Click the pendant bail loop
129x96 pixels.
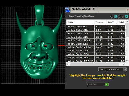39,15
